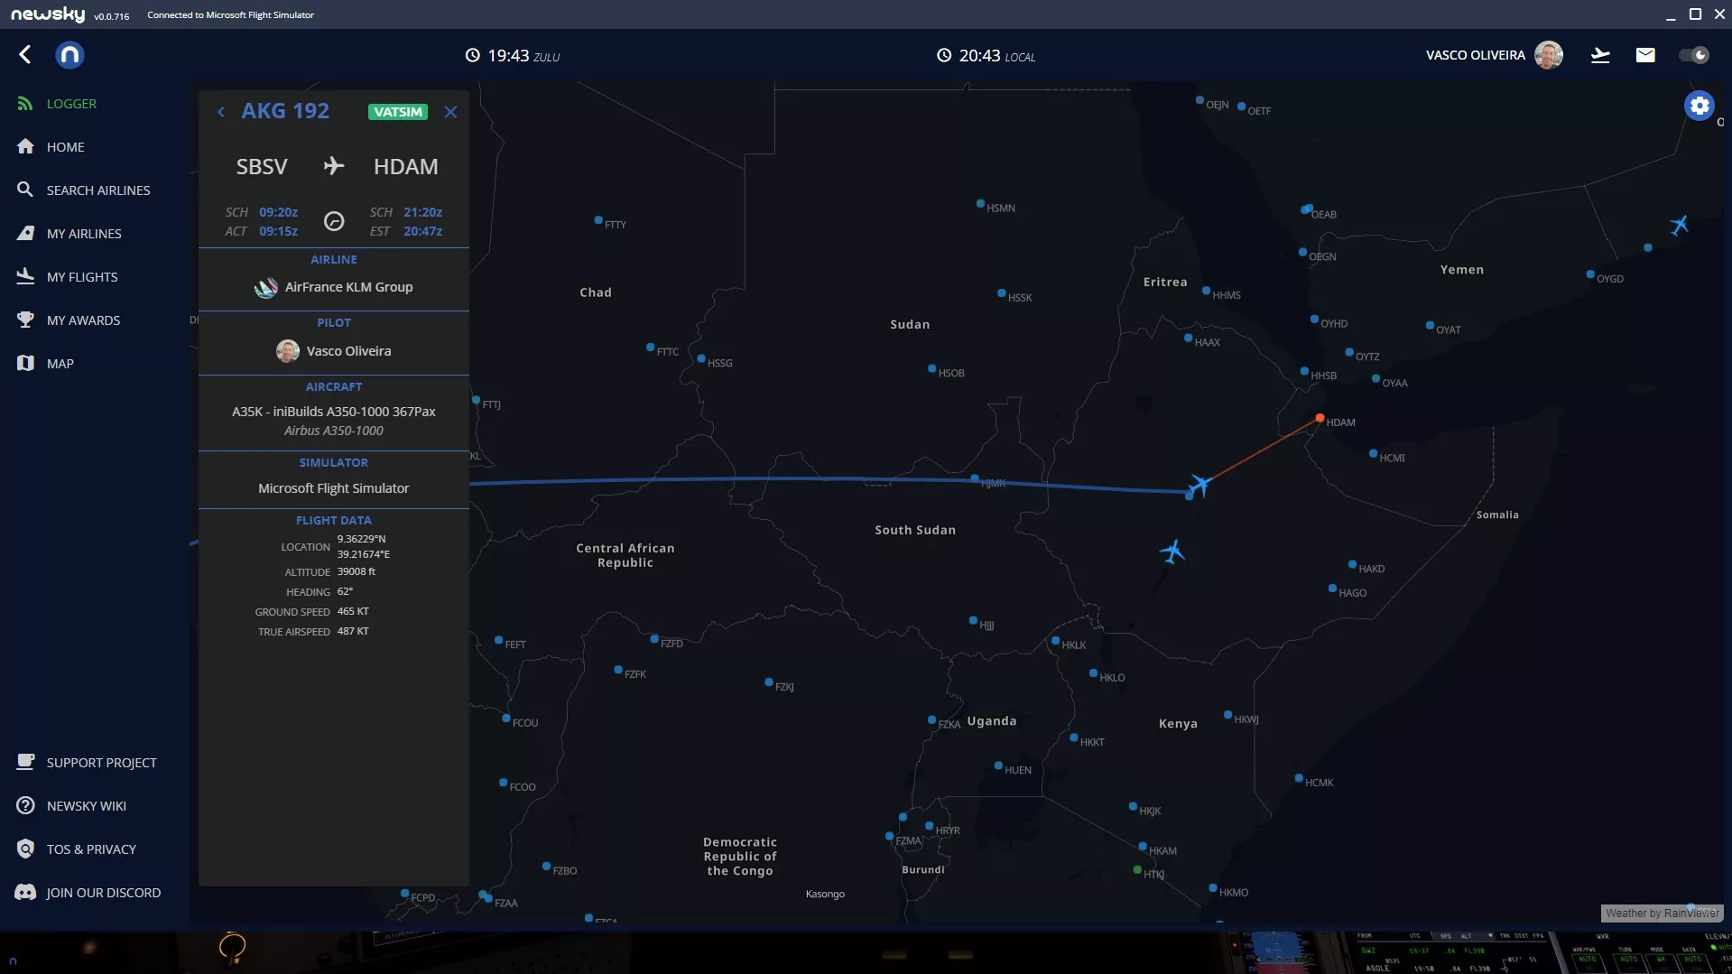Screen dimensions: 1732x974
Task: Click the Search Airlines magnifier icon
Action: pyautogui.click(x=25, y=190)
